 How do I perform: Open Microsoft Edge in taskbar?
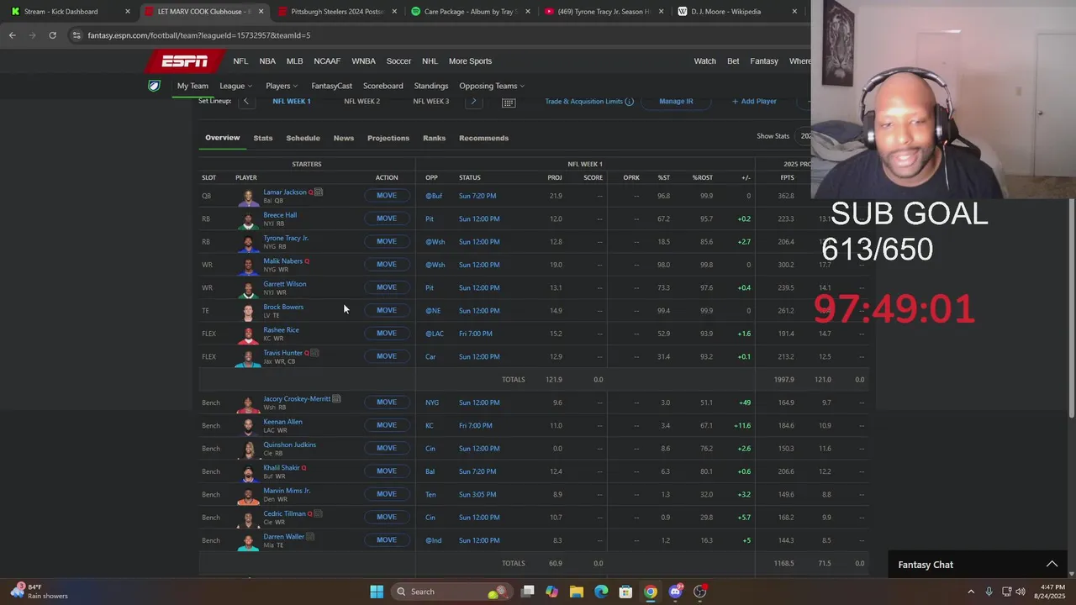(x=601, y=592)
